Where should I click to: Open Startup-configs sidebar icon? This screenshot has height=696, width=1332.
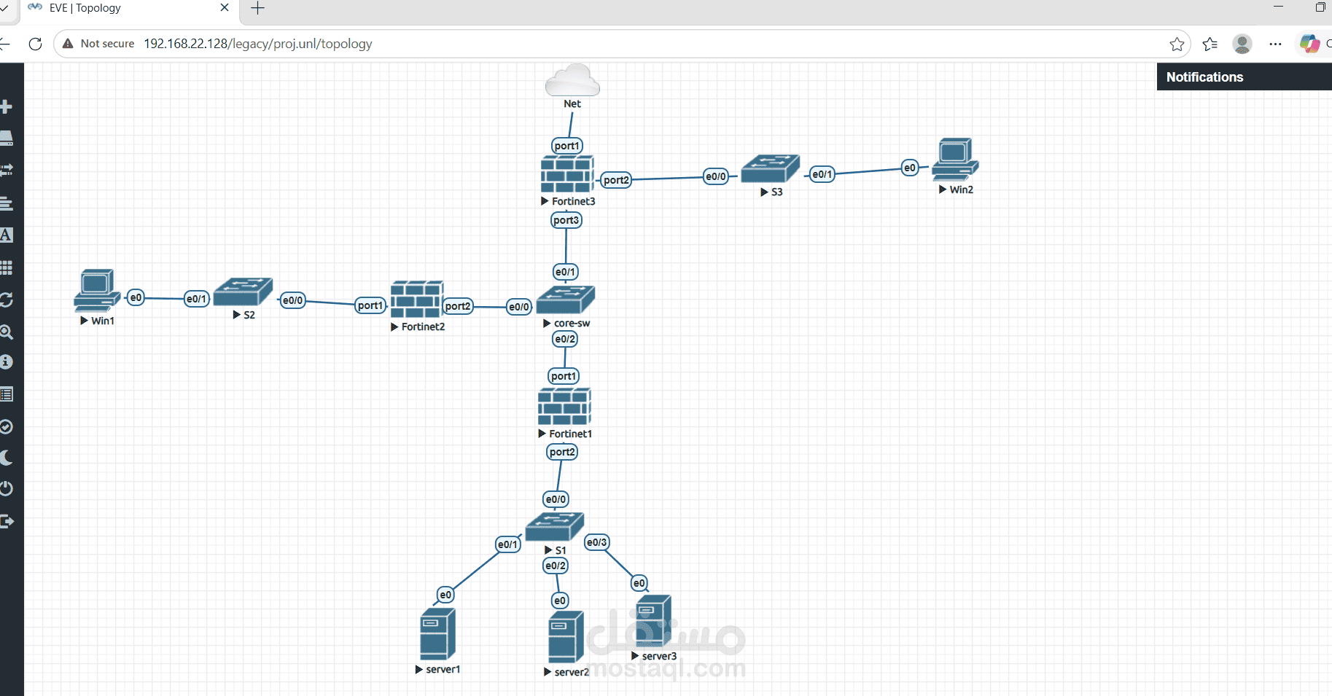7,202
